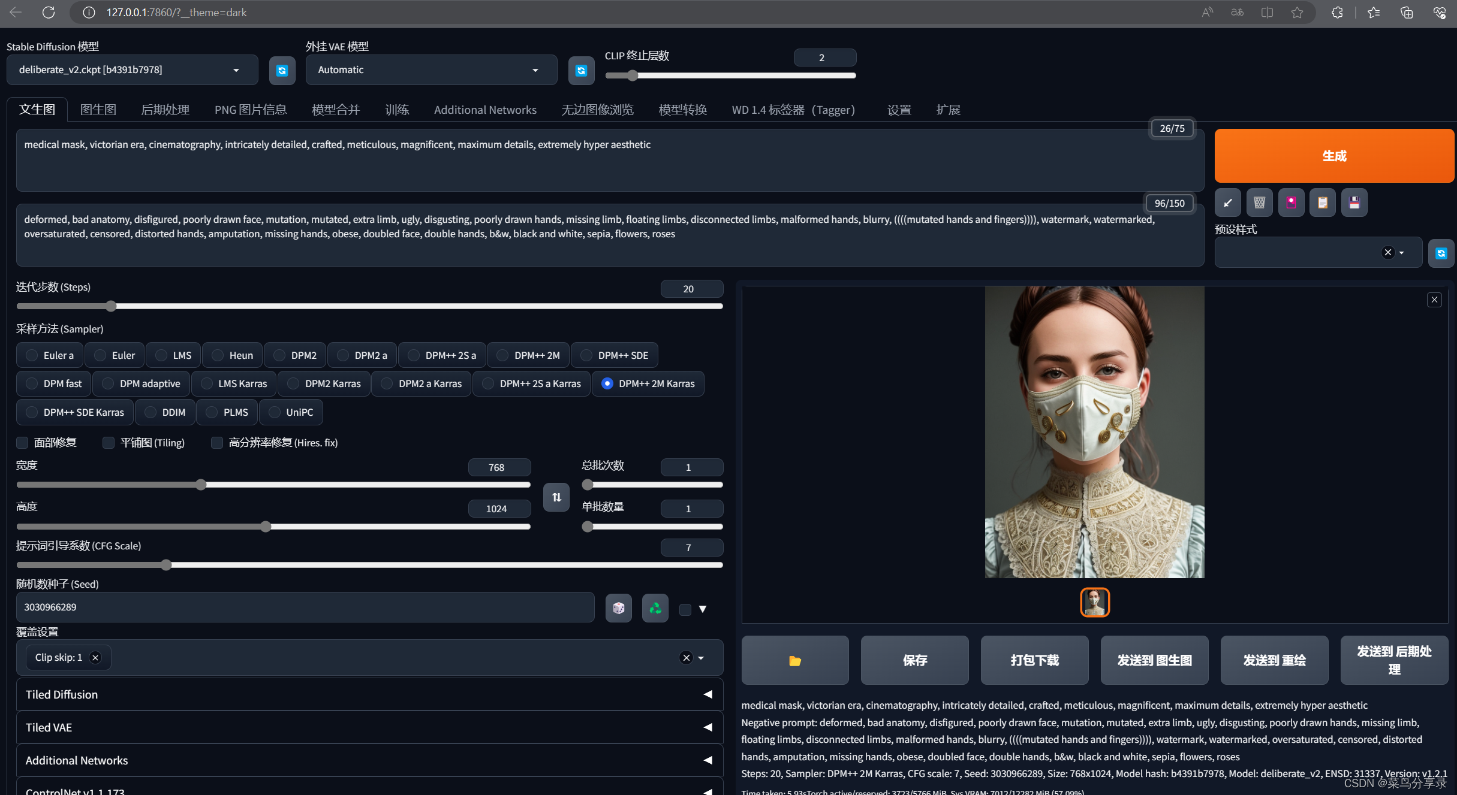Toggle the 面部修复 checkbox

point(22,443)
